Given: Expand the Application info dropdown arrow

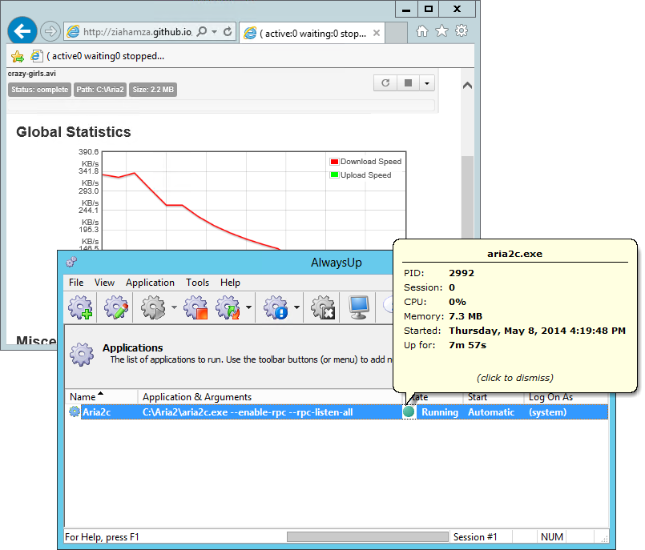Looking at the screenshot, I should point(296,307).
